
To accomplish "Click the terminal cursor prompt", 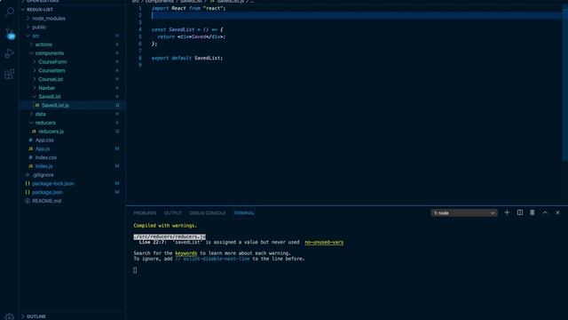I will [x=135, y=270].
